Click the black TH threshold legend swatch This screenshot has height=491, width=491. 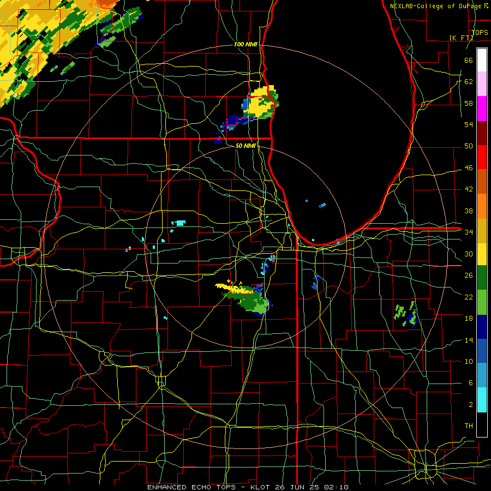482,424
